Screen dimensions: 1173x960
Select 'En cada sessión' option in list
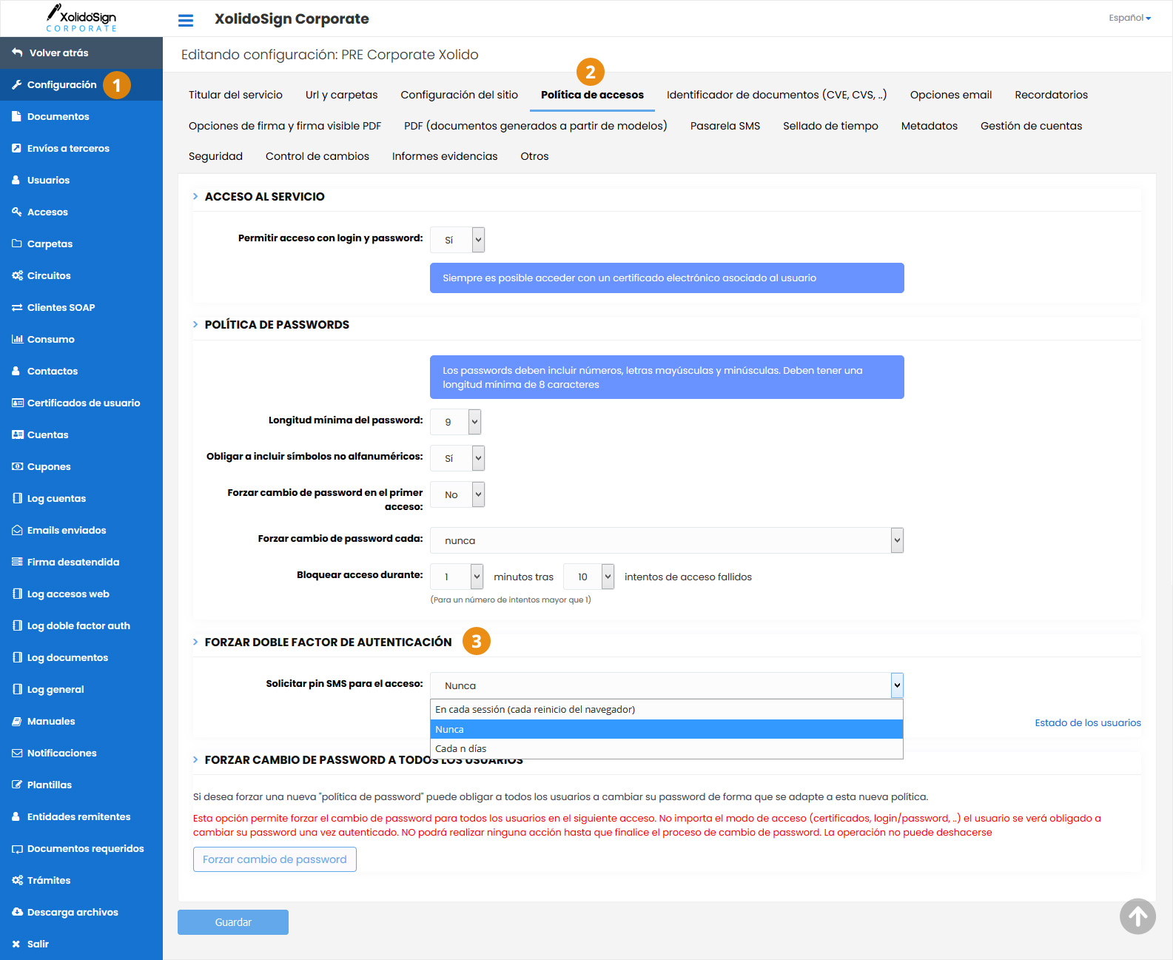click(x=667, y=709)
